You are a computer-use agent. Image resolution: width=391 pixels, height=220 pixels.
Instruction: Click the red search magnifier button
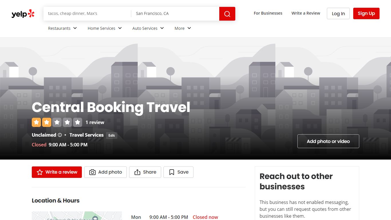pyautogui.click(x=227, y=14)
